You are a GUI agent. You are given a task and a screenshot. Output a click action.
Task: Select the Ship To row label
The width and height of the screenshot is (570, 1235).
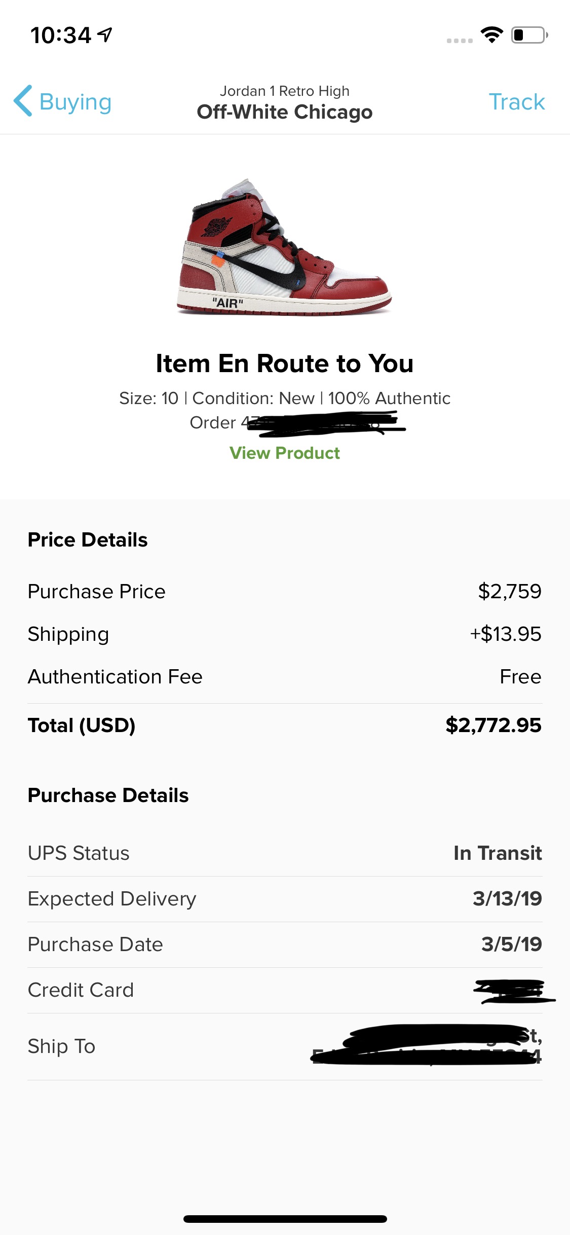pos(62,1046)
